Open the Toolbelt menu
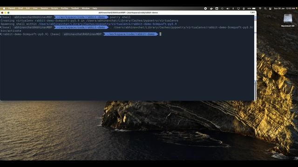Screen dimensions: 298x167 coord(75,8)
